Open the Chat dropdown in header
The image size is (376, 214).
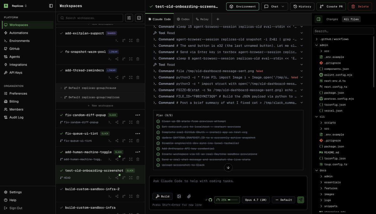point(274,7)
